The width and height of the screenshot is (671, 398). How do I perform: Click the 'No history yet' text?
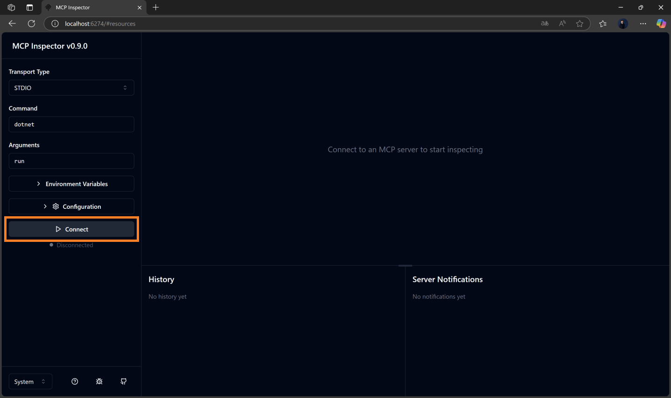pyautogui.click(x=168, y=297)
